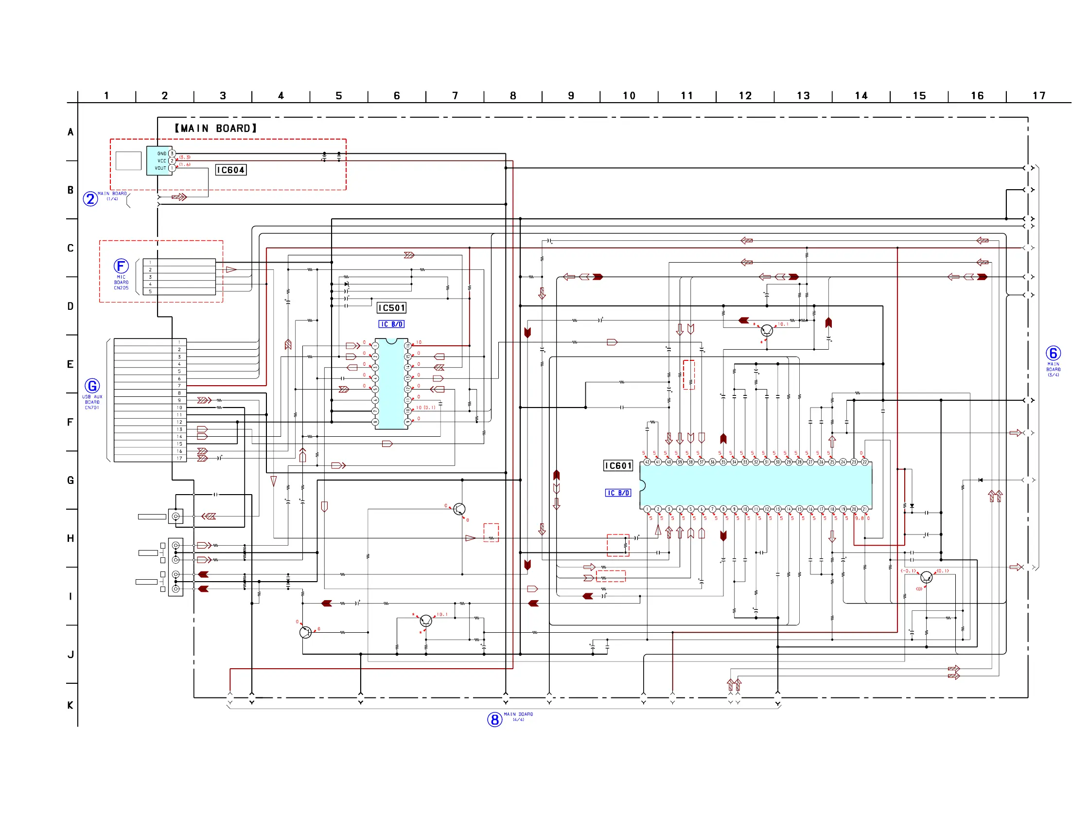This screenshot has width=1089, height=819.
Task: Click the cyan IC601 chip body
Action: [755, 485]
